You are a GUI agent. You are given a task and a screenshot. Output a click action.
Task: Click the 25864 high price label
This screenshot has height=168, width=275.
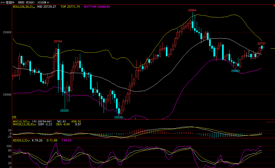(x=192, y=10)
